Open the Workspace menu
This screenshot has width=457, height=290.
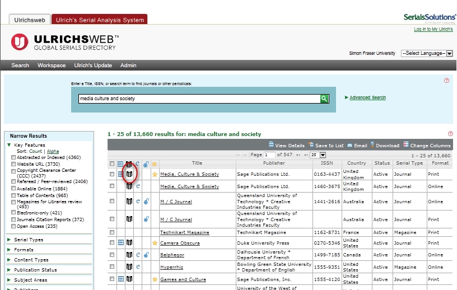(52, 66)
